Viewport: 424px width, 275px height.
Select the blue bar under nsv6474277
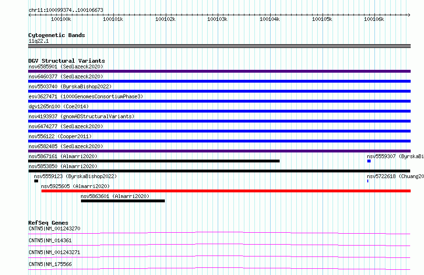tap(219, 131)
